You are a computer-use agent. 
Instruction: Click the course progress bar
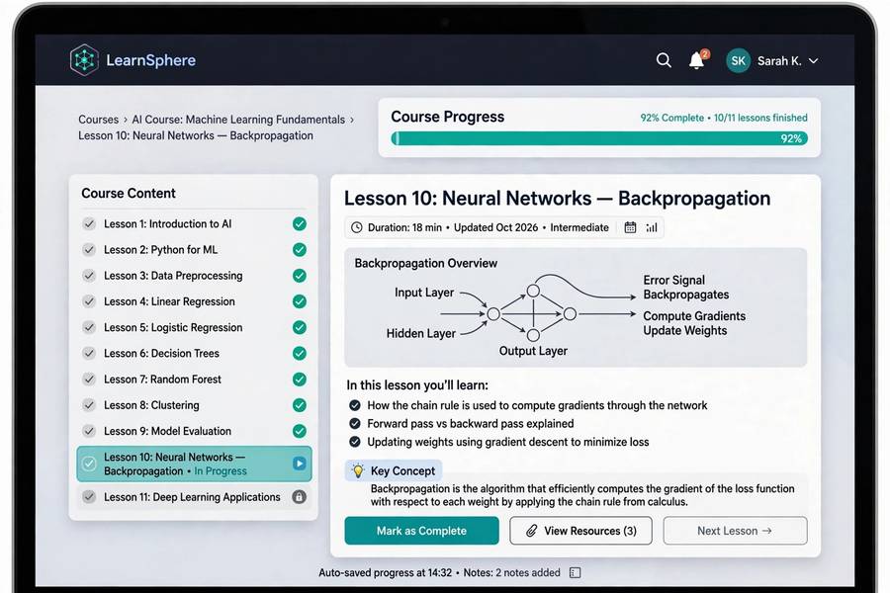599,138
